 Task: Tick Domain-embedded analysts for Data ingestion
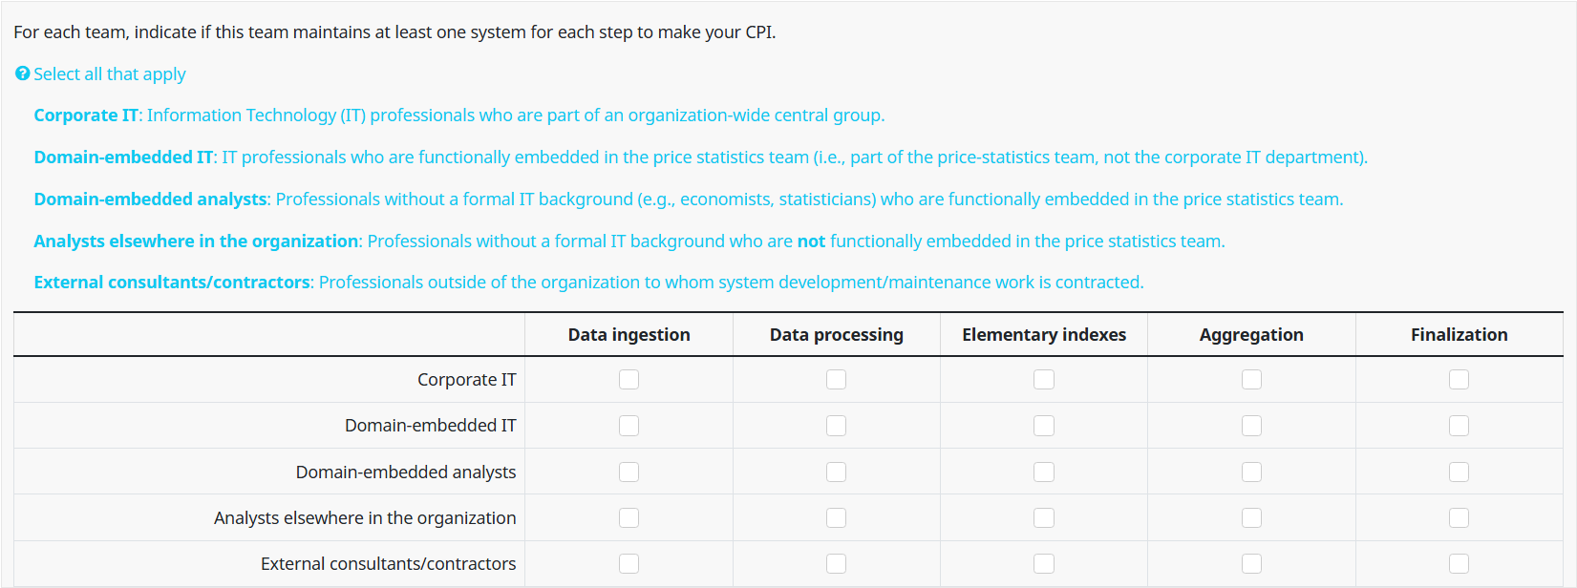(x=629, y=472)
